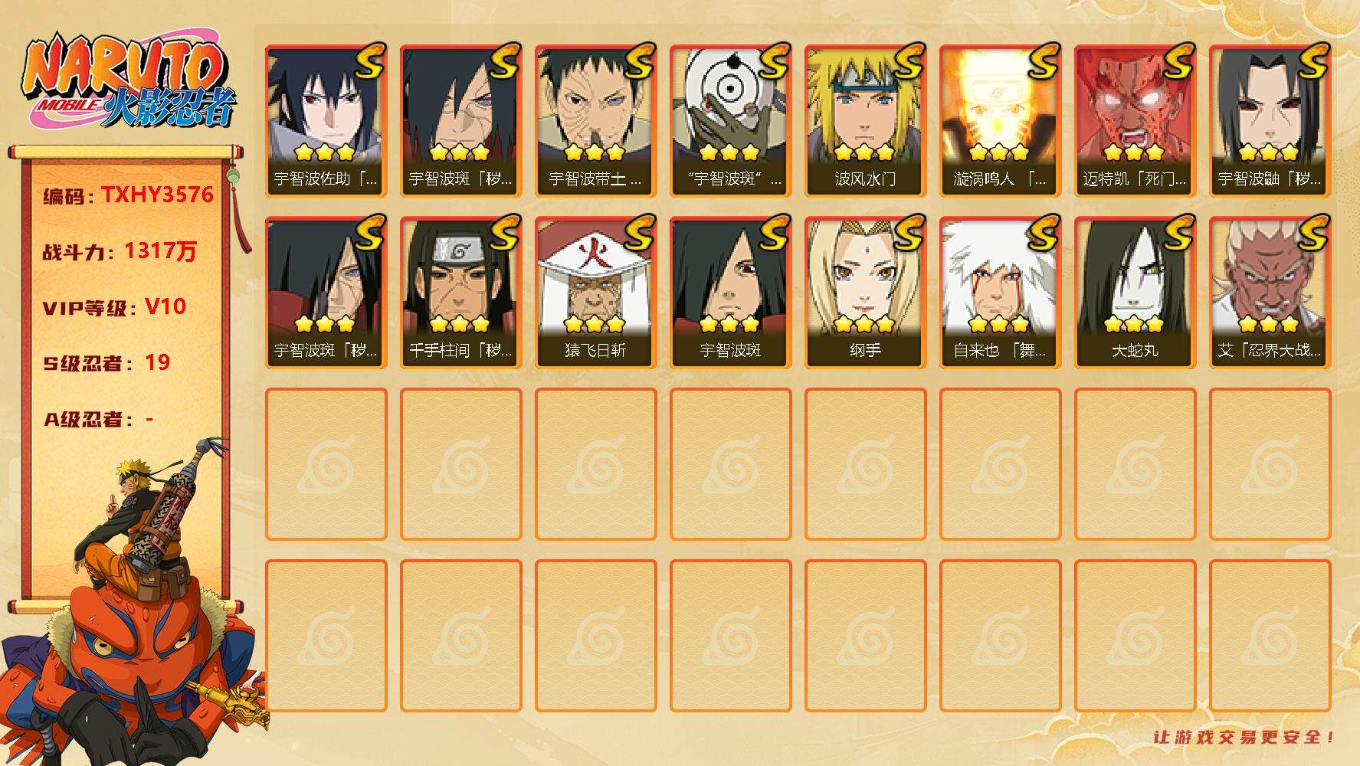Open the 波风水门 character card

pos(865,121)
